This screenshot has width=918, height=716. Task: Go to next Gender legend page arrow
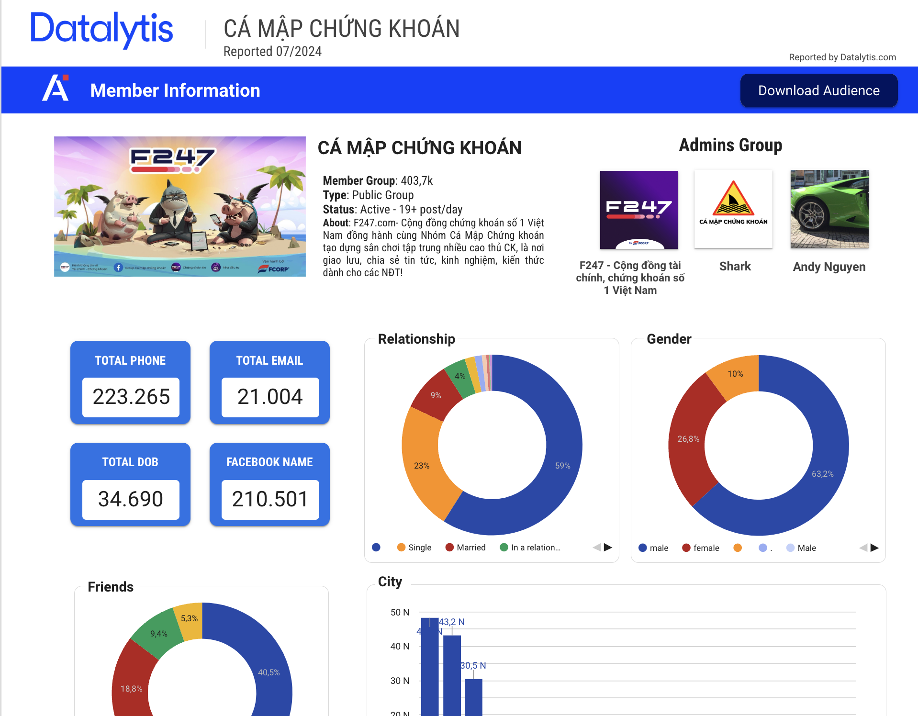(x=874, y=548)
